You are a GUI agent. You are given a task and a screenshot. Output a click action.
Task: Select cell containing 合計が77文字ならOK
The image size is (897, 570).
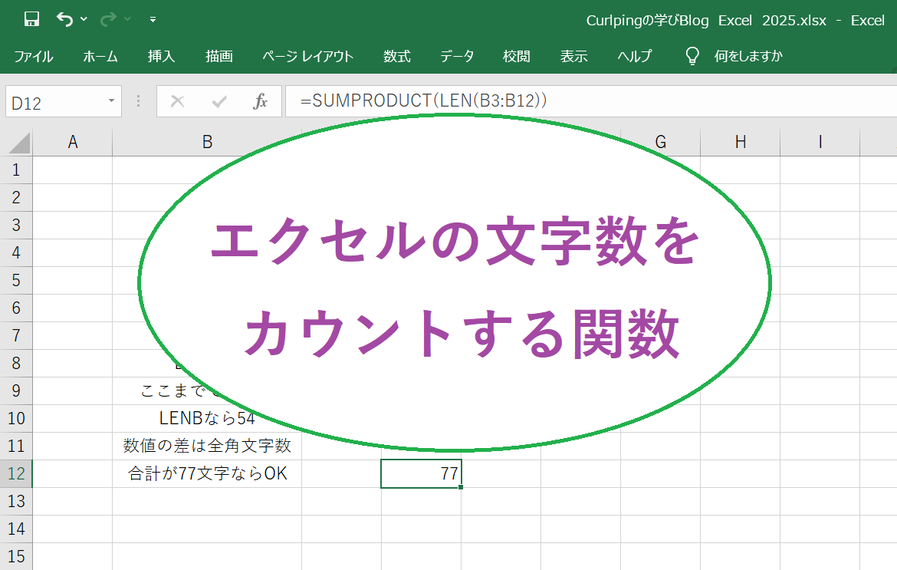tap(207, 474)
